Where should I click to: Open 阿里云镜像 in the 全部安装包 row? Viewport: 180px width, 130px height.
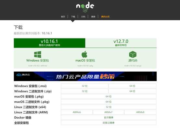109,123
